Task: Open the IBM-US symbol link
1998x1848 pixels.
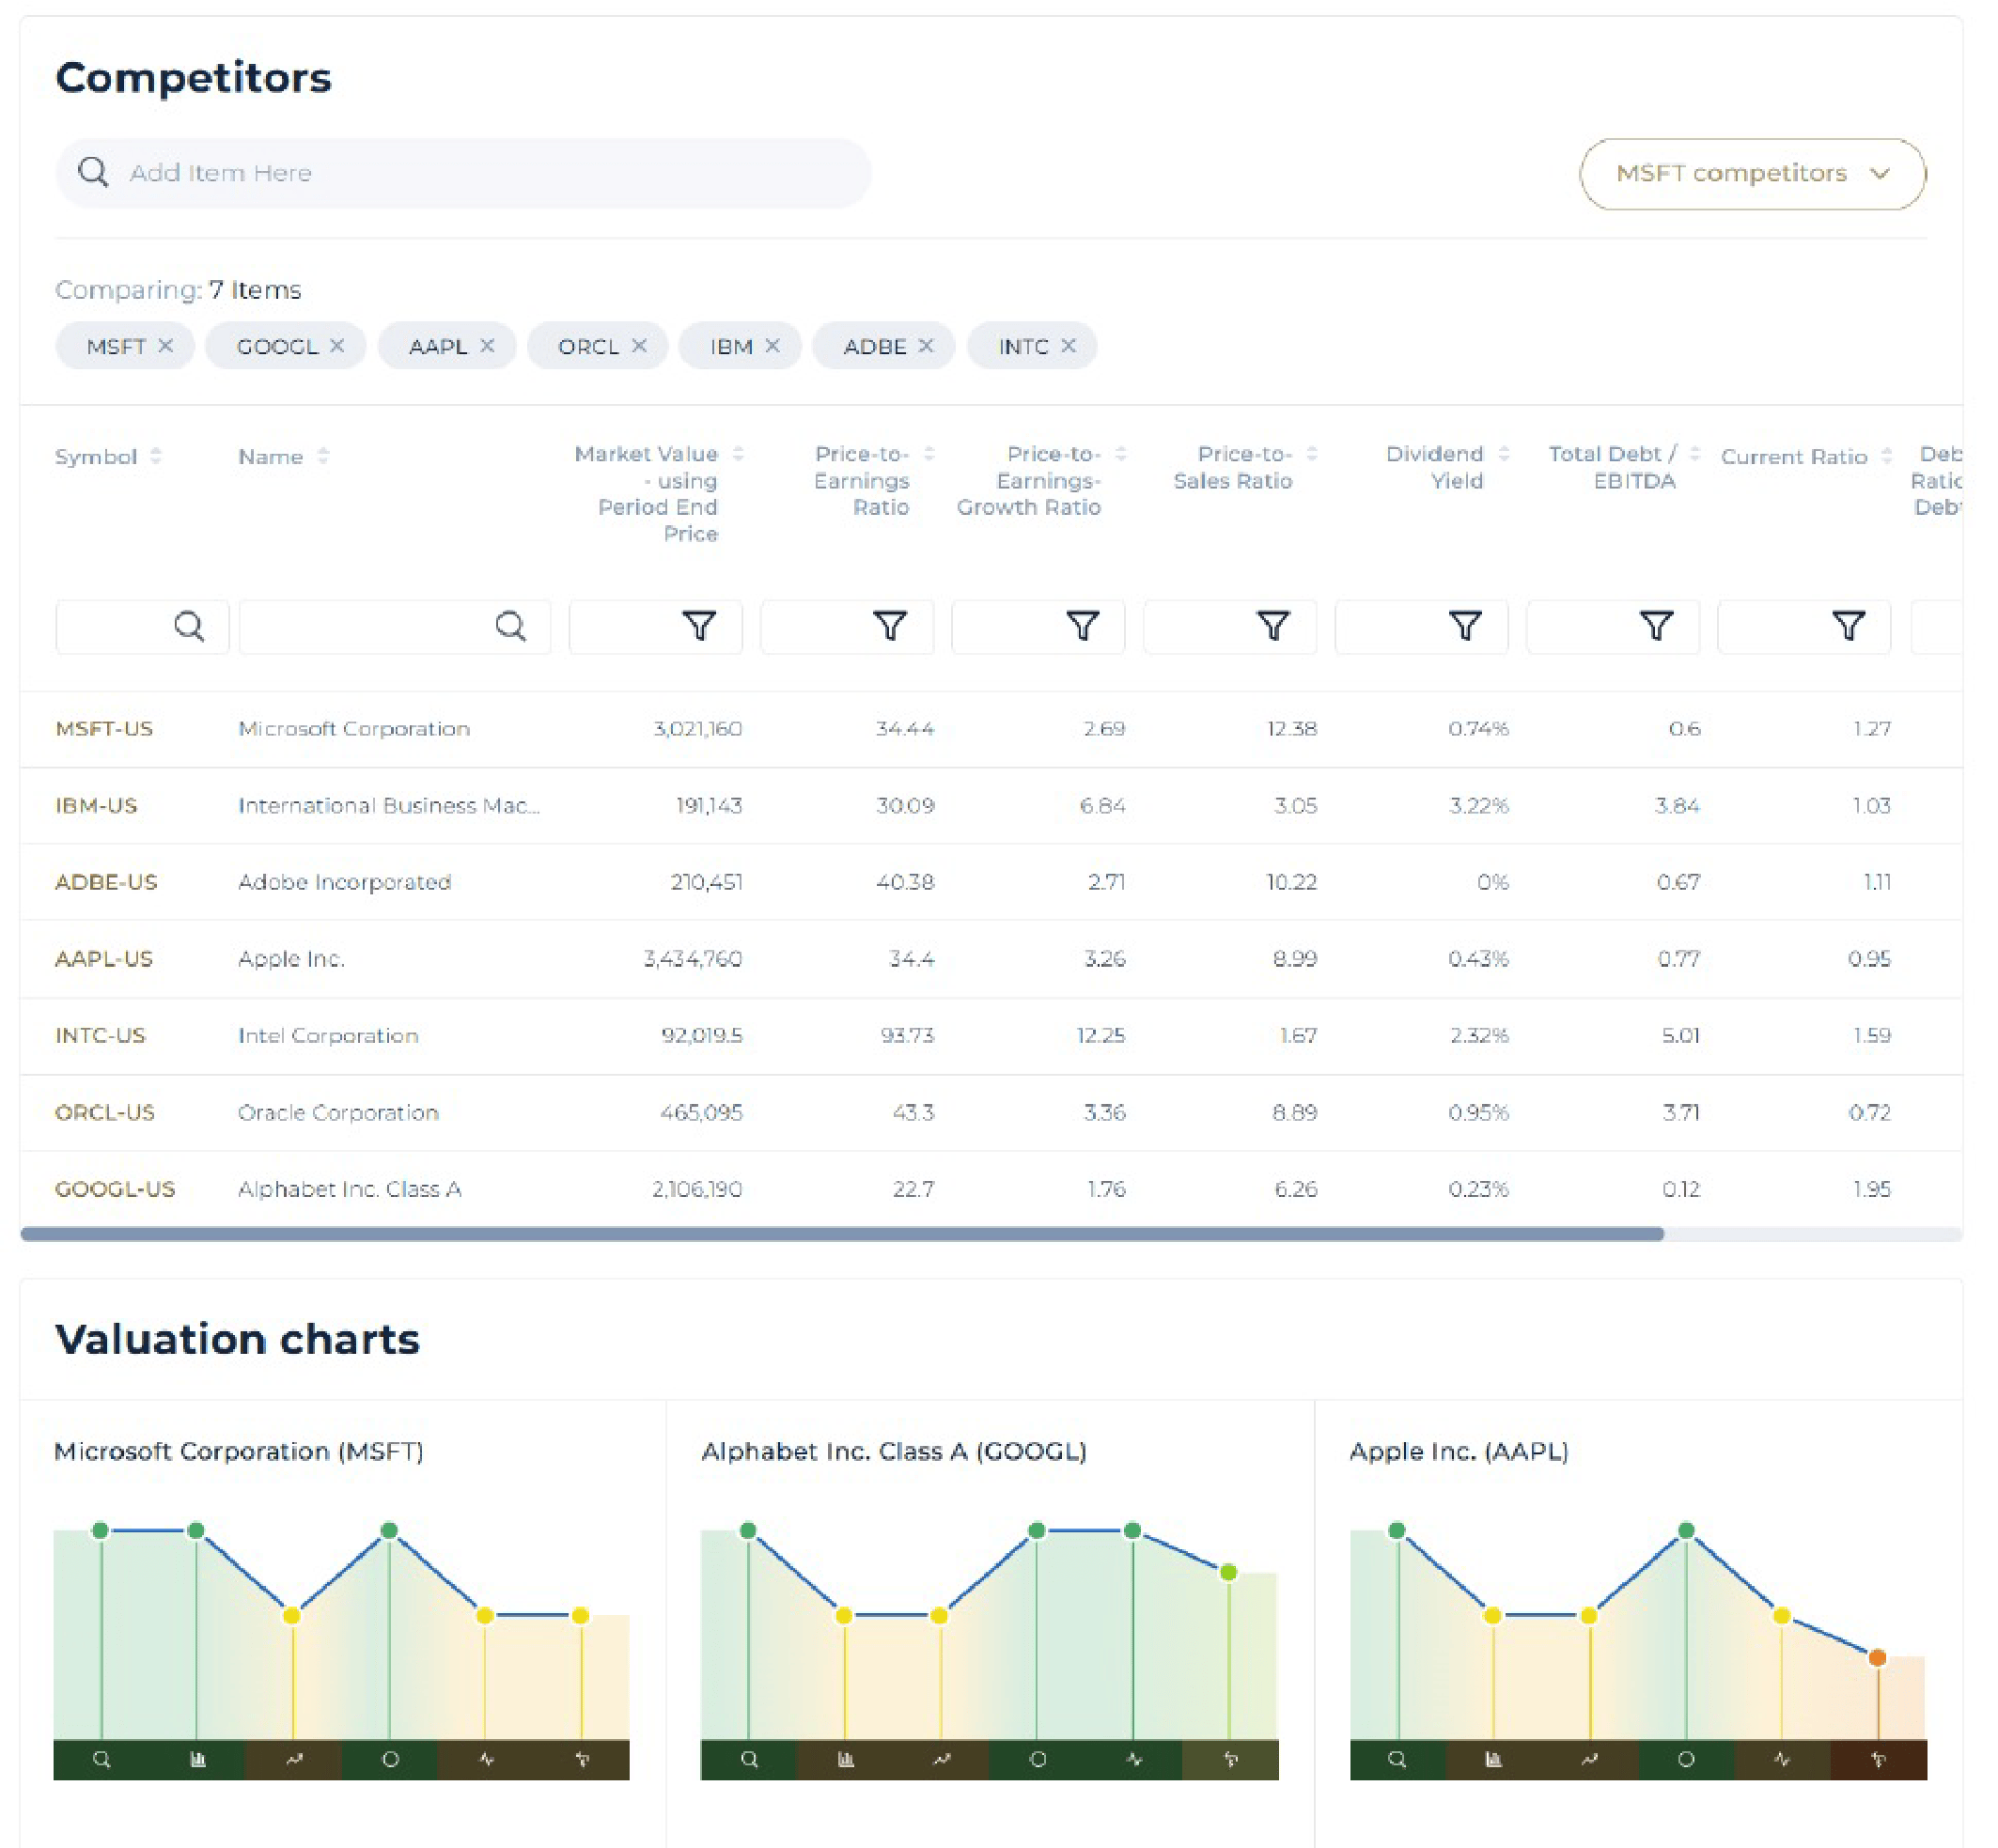Action: 96,806
